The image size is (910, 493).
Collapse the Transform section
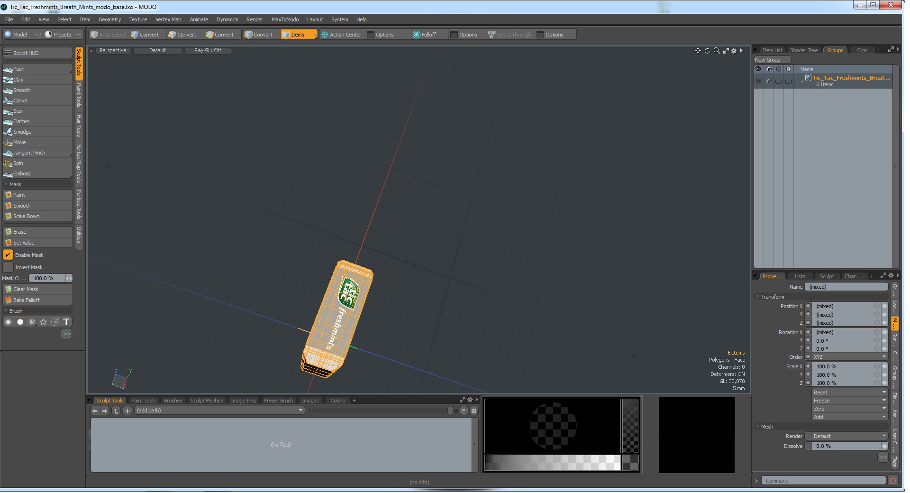757,297
